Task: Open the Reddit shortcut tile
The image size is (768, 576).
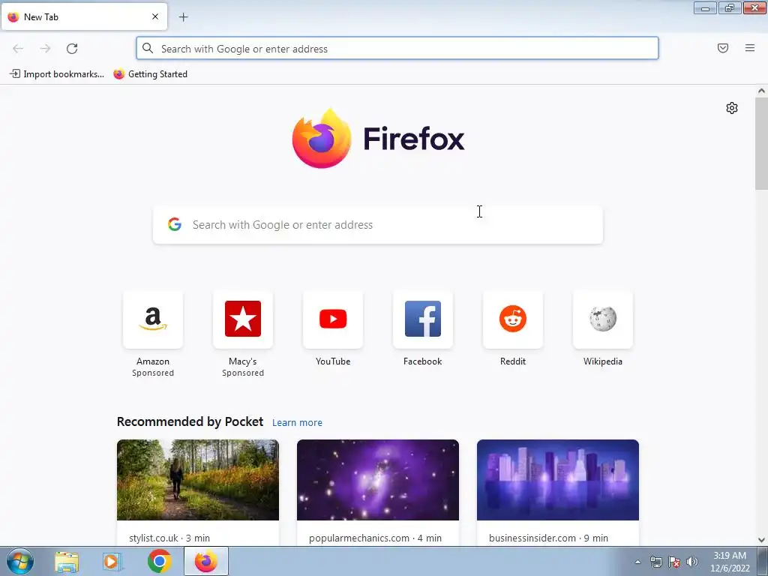Action: click(513, 319)
